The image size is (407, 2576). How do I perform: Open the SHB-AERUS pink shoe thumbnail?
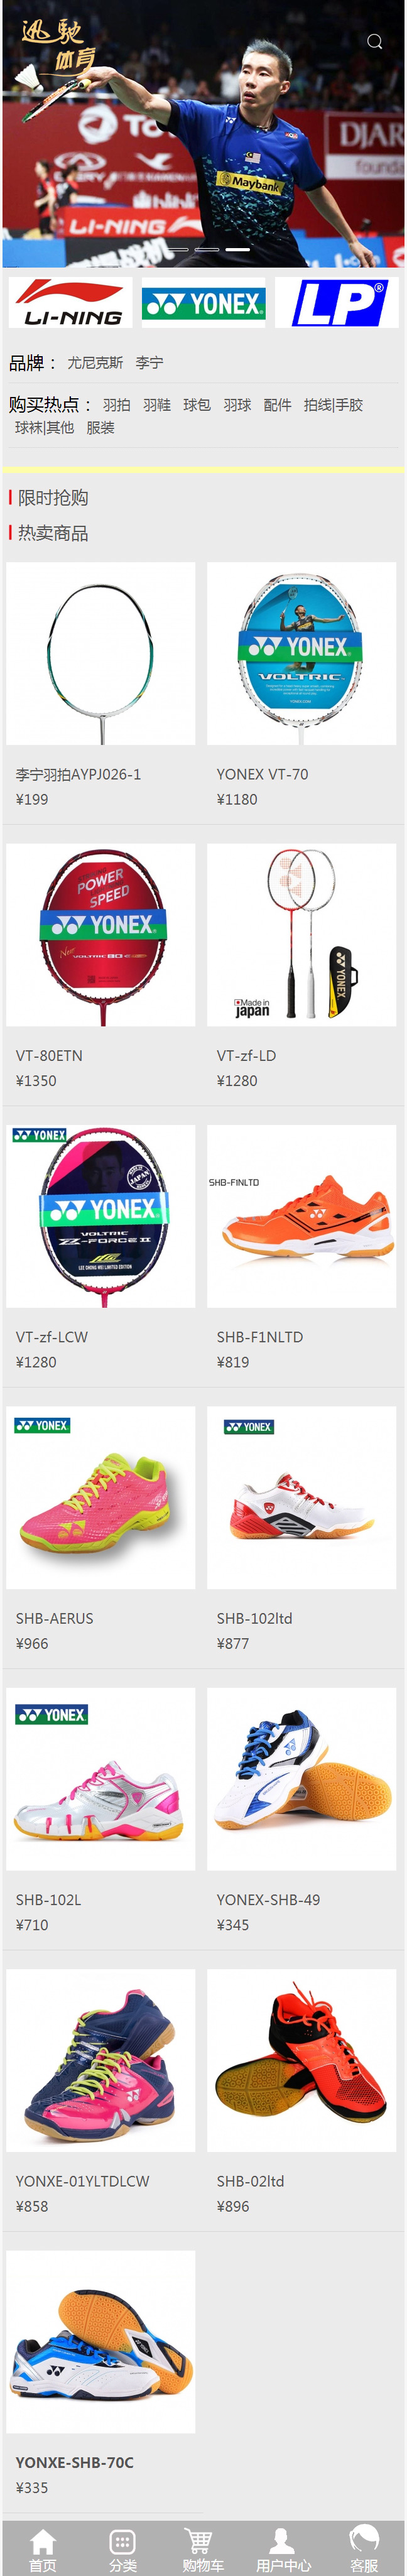(x=101, y=1497)
